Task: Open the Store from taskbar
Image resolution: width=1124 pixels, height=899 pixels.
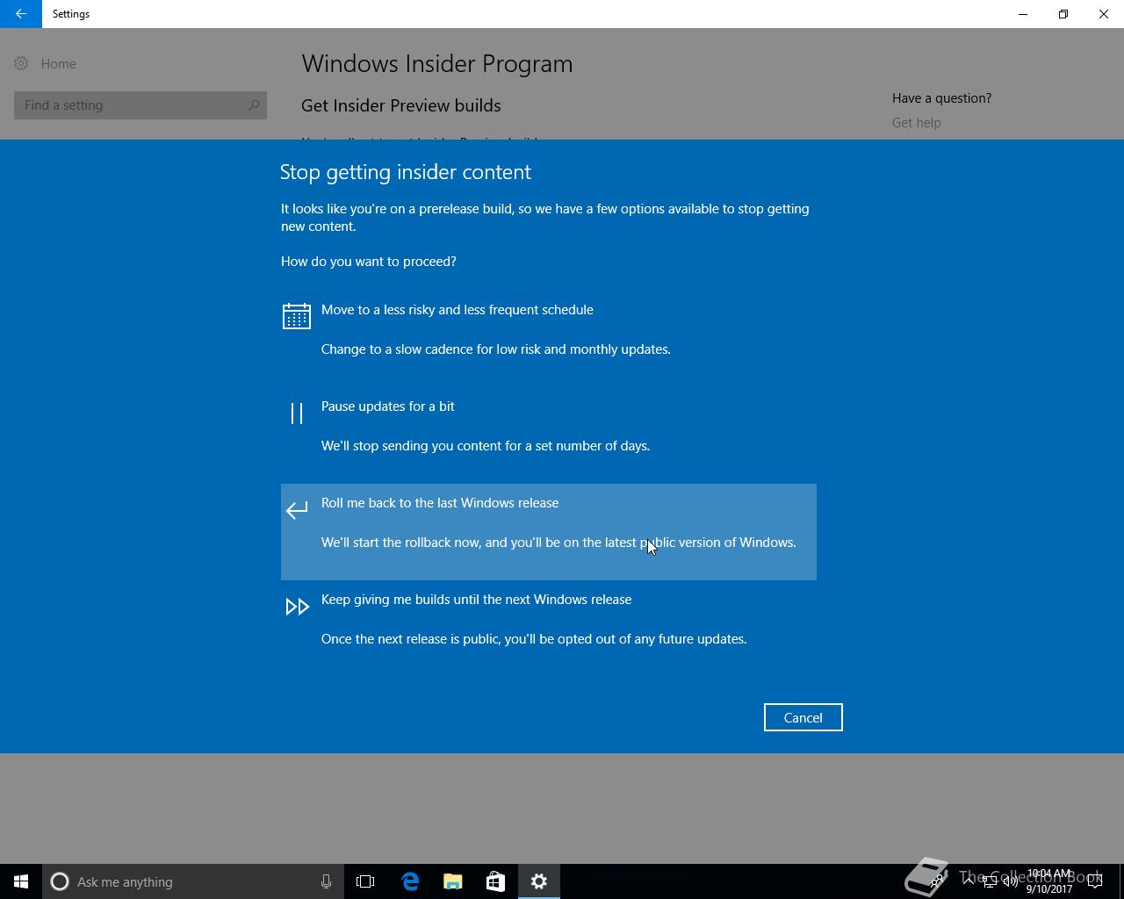Action: [x=496, y=881]
